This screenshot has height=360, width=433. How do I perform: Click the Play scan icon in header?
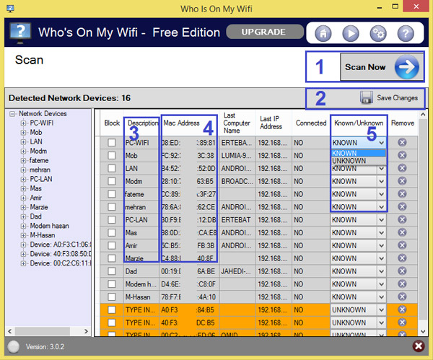point(351,33)
